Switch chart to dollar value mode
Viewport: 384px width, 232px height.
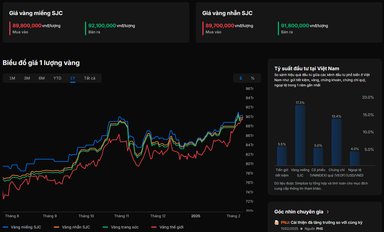pyautogui.click(x=241, y=78)
